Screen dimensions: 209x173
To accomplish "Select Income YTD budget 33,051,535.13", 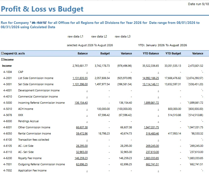I will [x=173, y=66].
